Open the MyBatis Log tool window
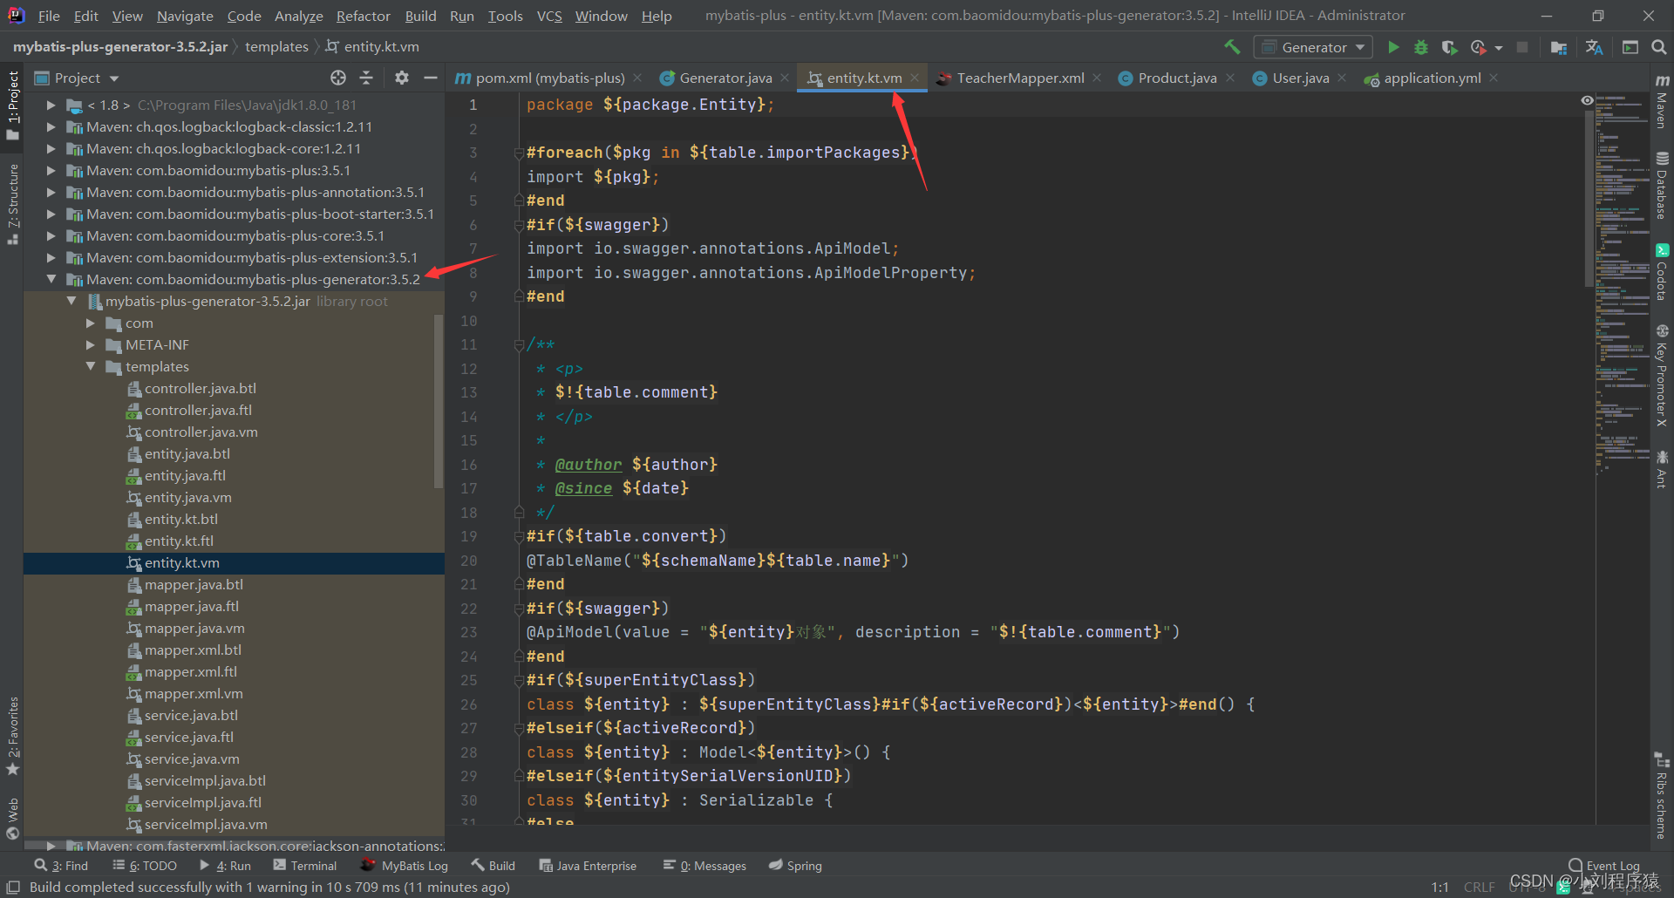Image resolution: width=1674 pixels, height=898 pixels. tap(405, 866)
